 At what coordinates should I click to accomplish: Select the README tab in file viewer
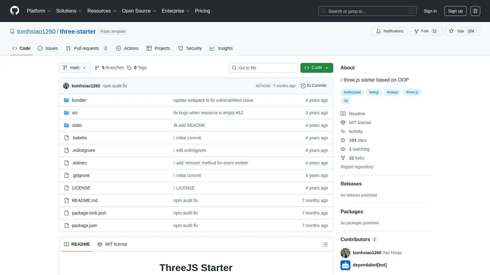coord(77,244)
